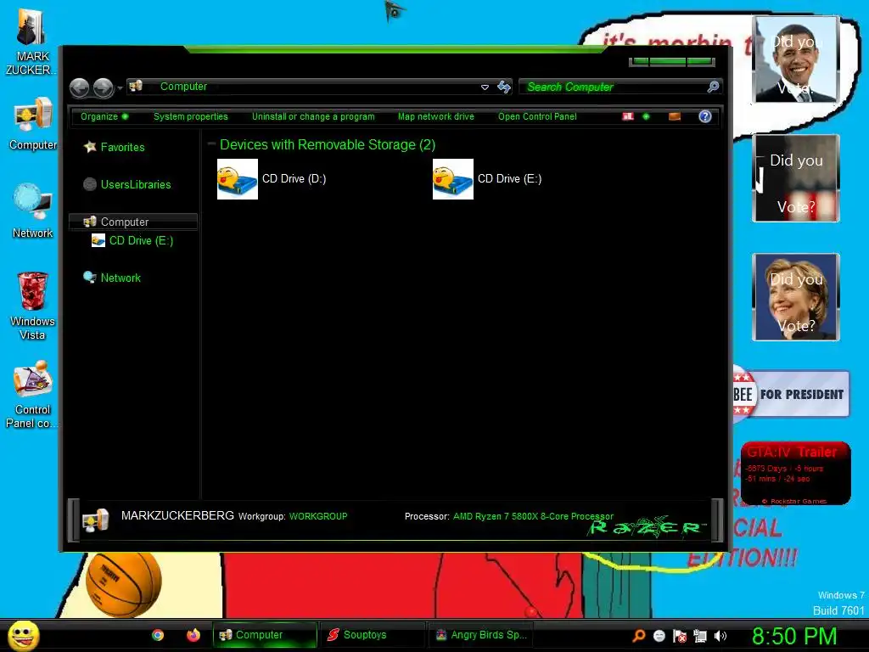This screenshot has width=869, height=652.
Task: Click the computer icon in details pane
Action: [95, 520]
